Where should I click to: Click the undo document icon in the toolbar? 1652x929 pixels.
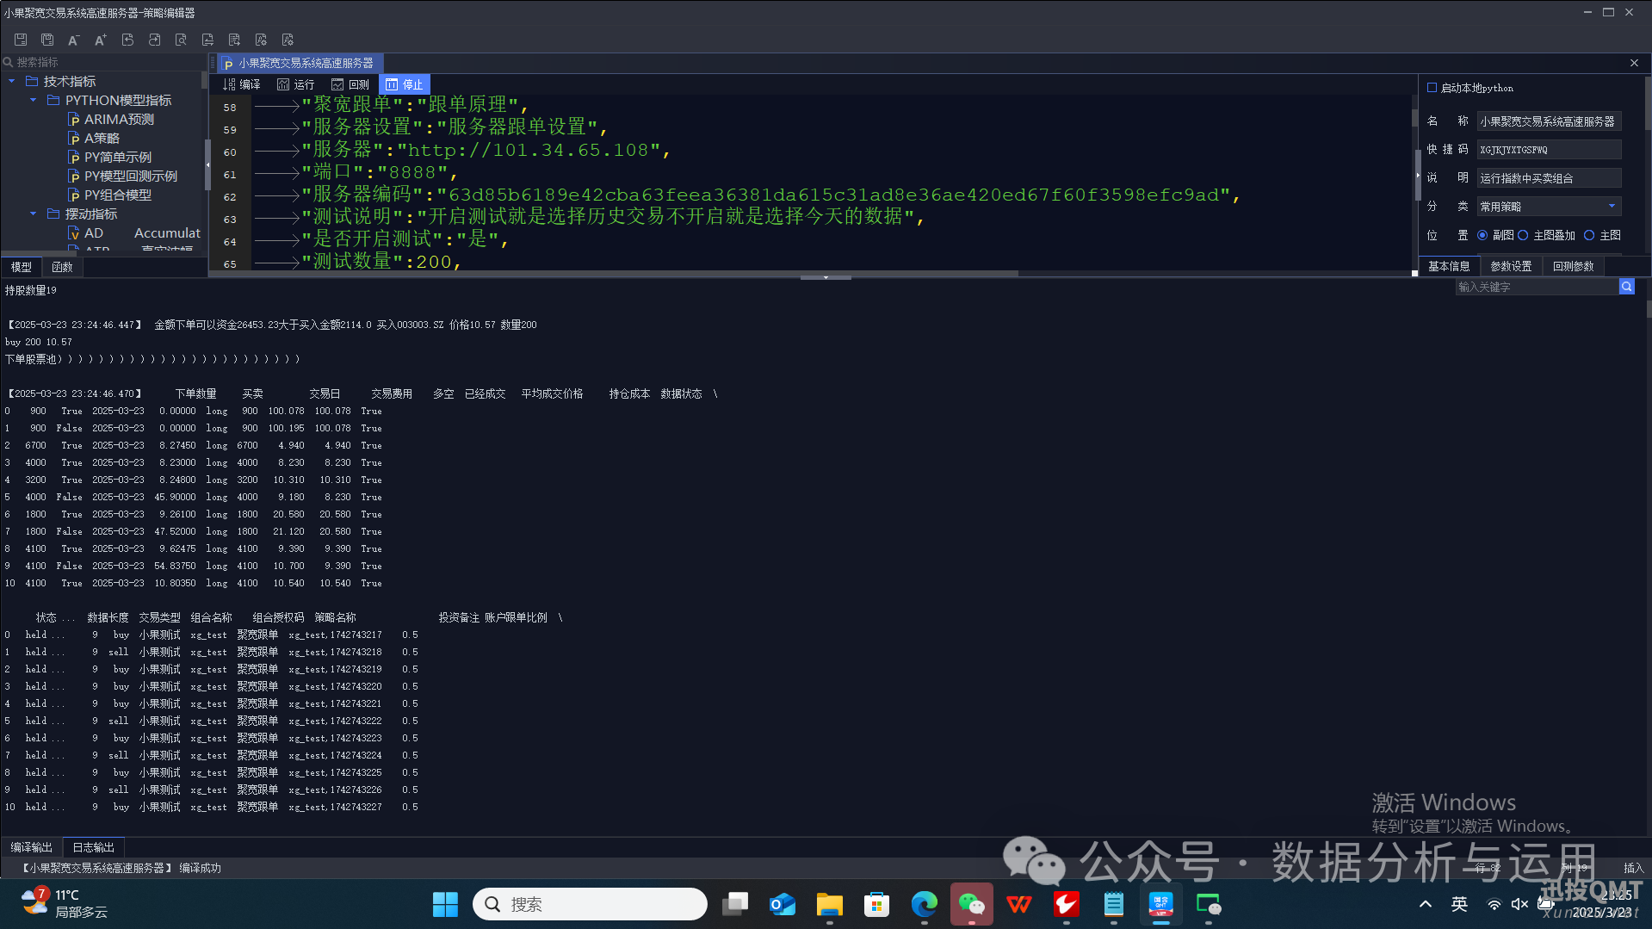tap(127, 40)
